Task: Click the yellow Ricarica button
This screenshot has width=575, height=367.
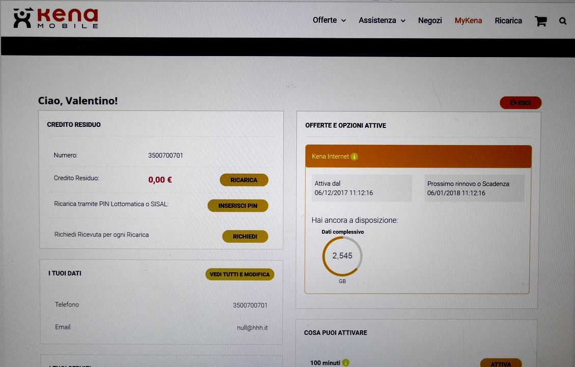Action: (x=244, y=180)
